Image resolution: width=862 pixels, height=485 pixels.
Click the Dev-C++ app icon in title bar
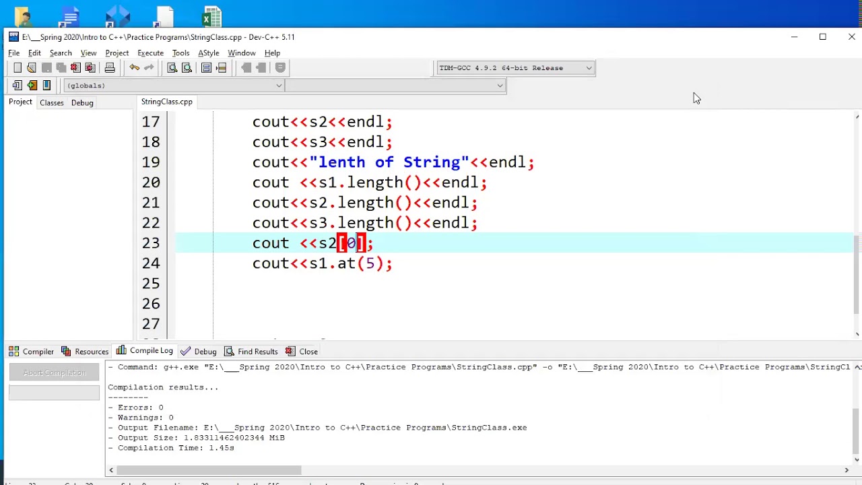tap(13, 36)
